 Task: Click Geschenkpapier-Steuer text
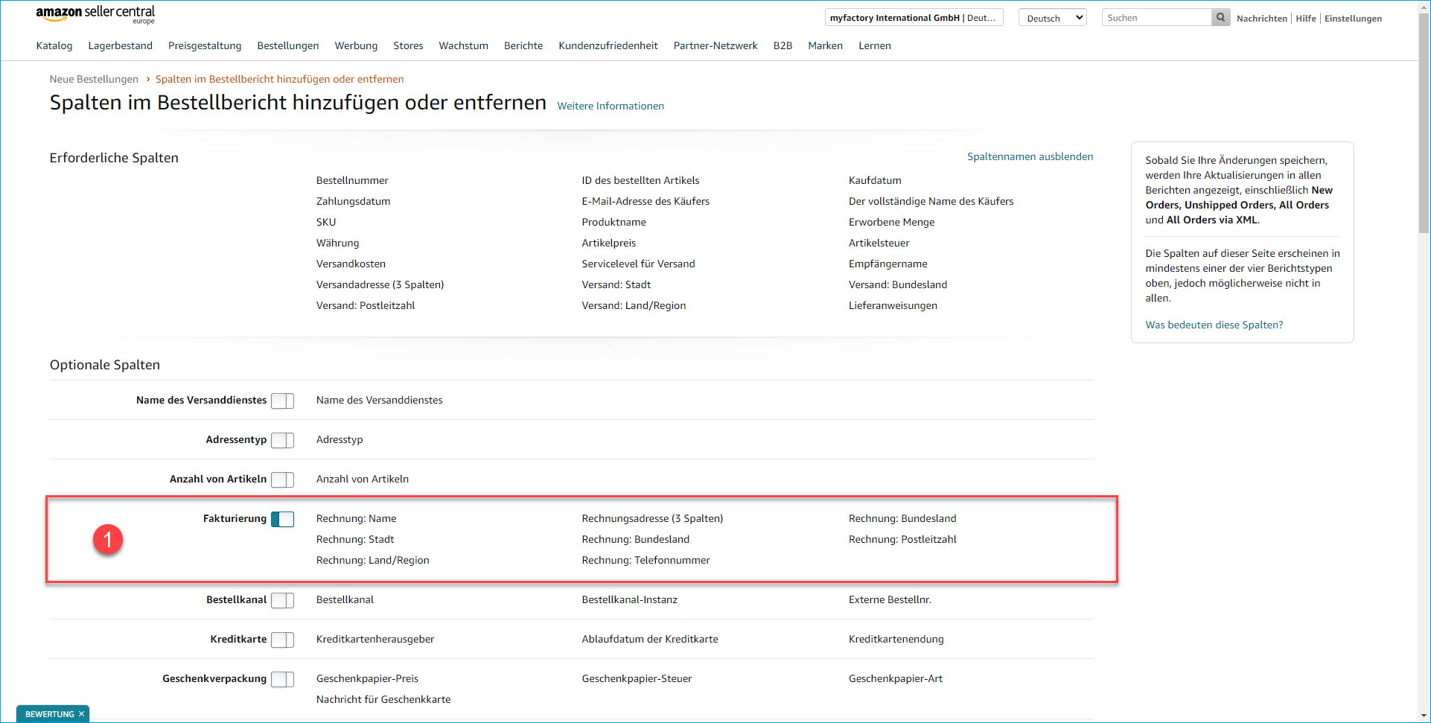coord(637,678)
